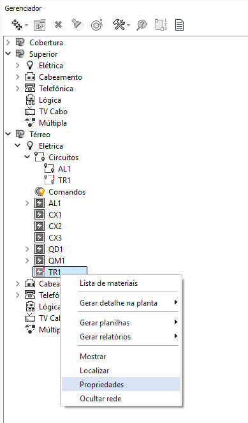Image resolution: width=248 pixels, height=423 pixels.
Task: Click the floor properties icon in toolbar
Action: pyautogui.click(x=40, y=25)
